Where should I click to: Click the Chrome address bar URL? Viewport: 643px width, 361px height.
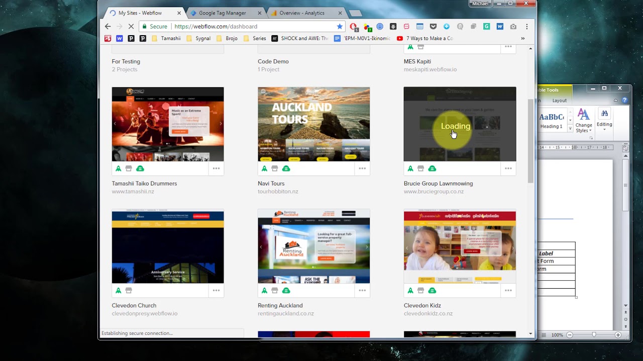coord(216,27)
